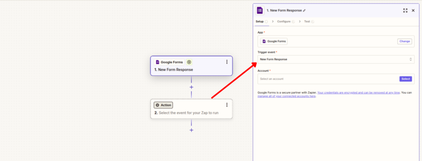The height and width of the screenshot is (161, 422).
Task: Click the chevron arrows in Trigger event field
Action: tap(411, 59)
